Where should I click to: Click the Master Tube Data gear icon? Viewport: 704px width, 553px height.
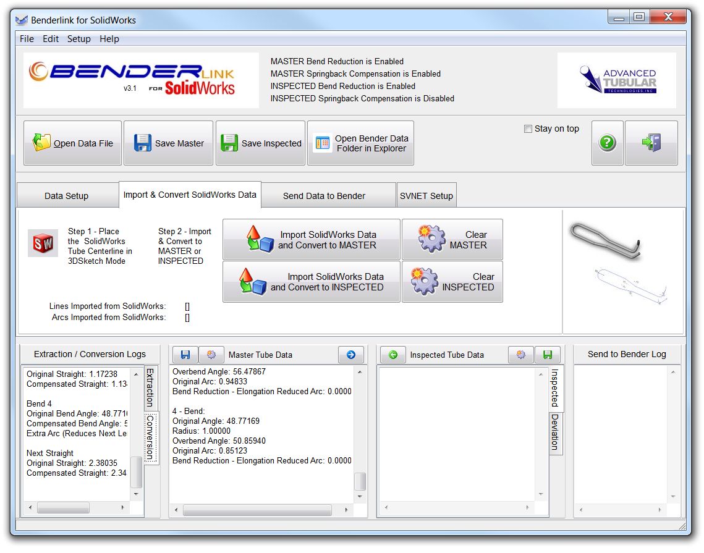211,355
